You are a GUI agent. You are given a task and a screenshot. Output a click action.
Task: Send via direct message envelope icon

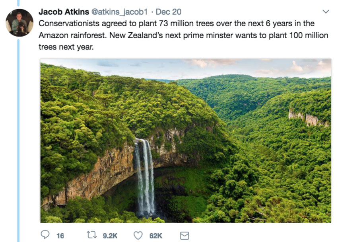[x=185, y=236]
